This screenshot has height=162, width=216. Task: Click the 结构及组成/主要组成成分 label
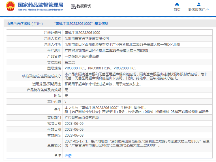[41, 76]
